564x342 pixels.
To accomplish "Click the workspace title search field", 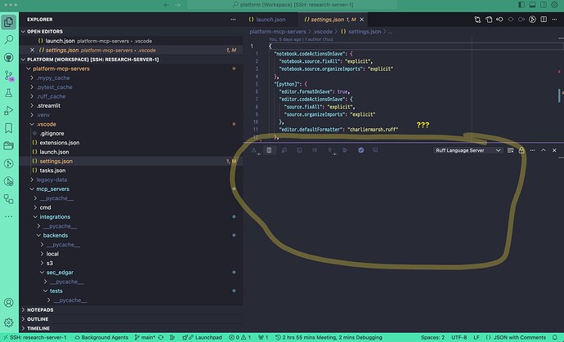I will pyautogui.click(x=293, y=5).
